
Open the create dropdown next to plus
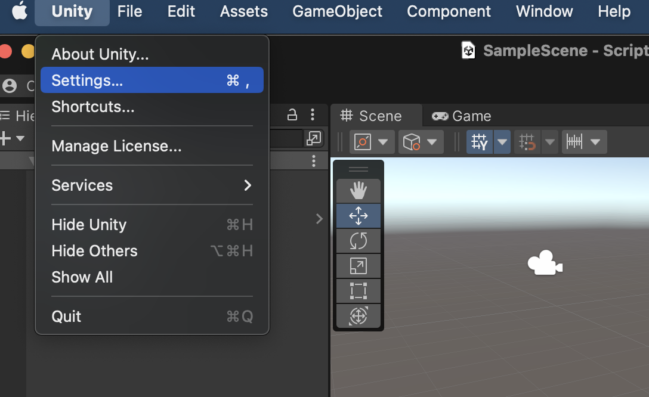coord(21,138)
